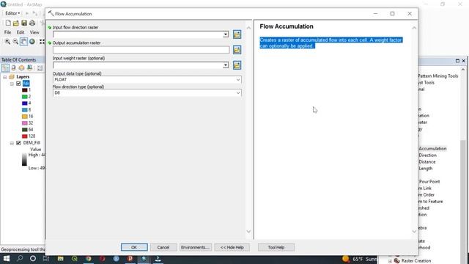Click pink color swatch for value 32
The width and height of the screenshot is (469, 264).
[x=24, y=123]
